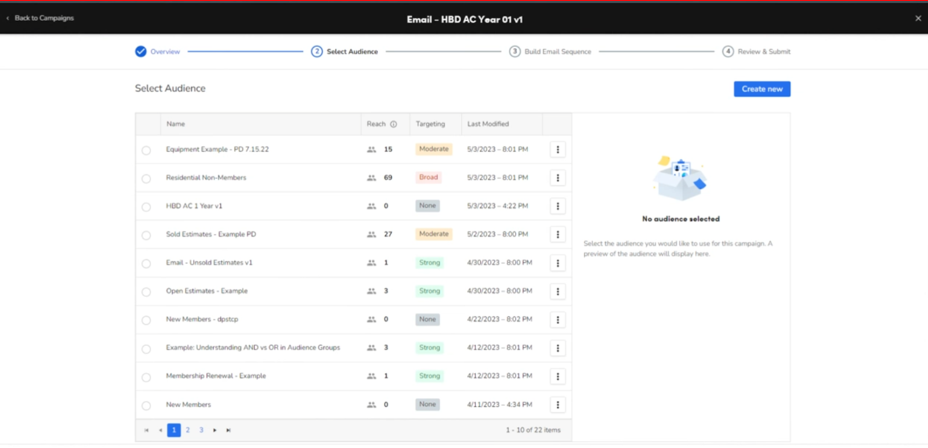
Task: Go to the first page of audiences
Action: click(146, 430)
